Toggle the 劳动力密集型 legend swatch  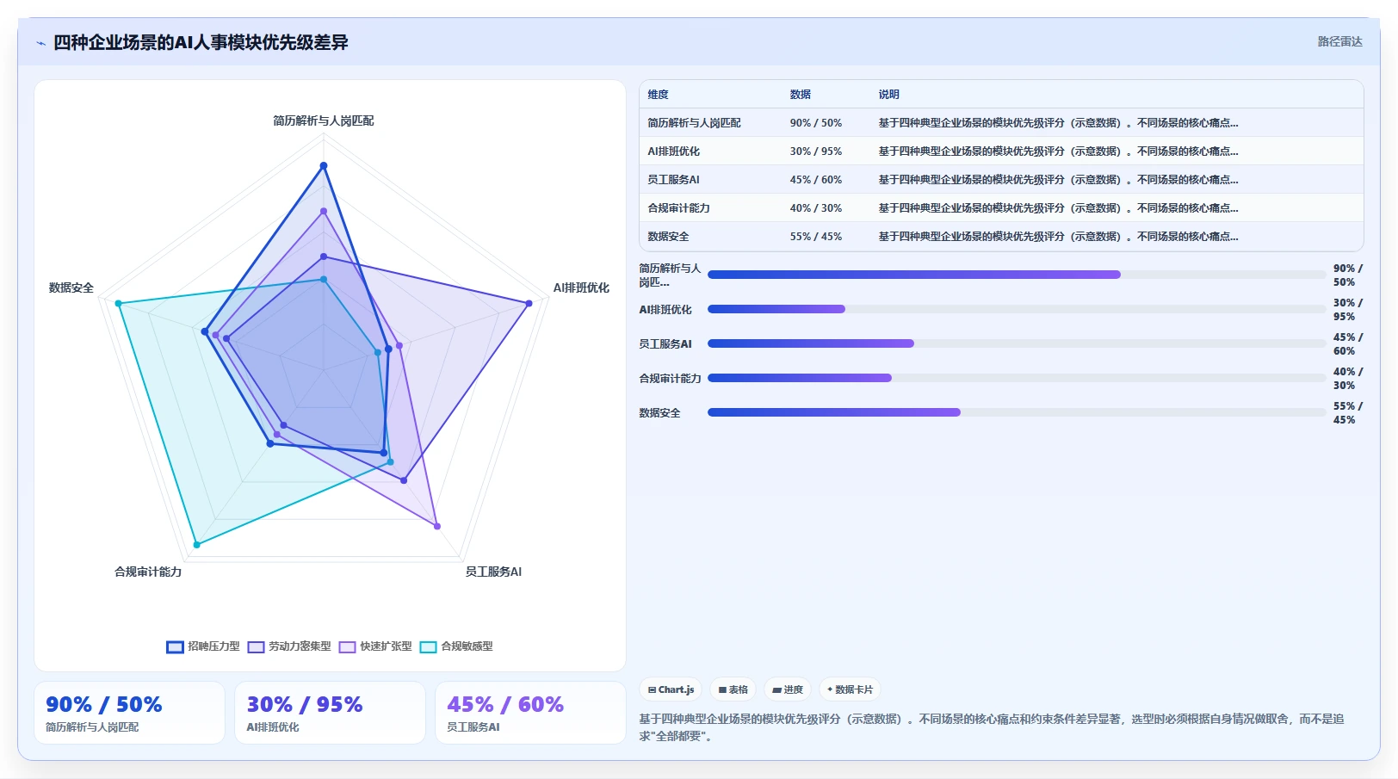point(256,646)
